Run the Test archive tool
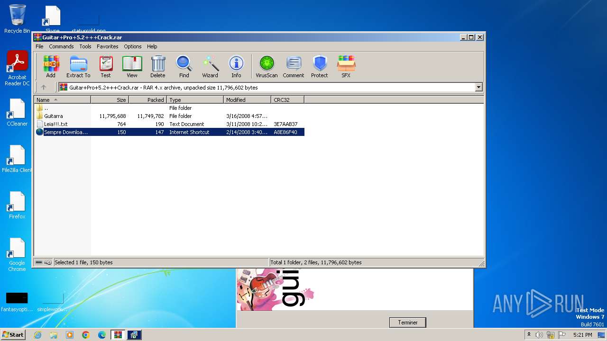 point(106,67)
